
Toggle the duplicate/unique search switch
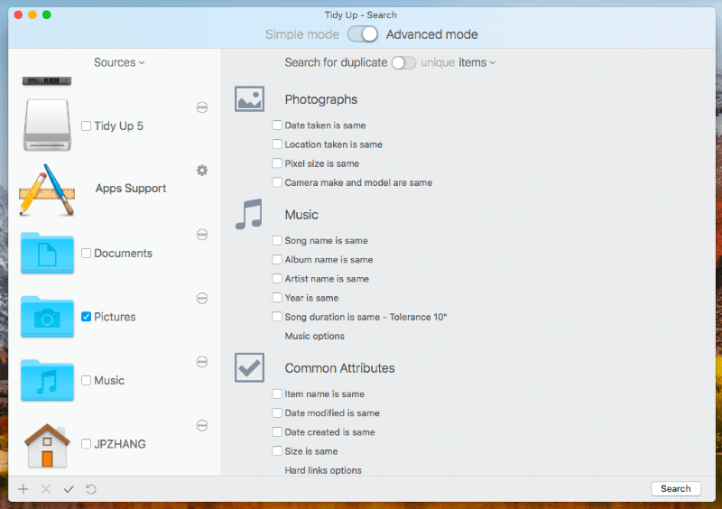point(403,62)
